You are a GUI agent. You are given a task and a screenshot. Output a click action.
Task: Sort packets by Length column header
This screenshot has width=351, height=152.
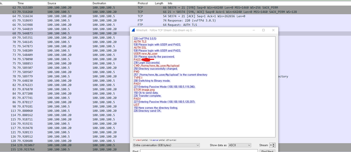(x=159, y=4)
